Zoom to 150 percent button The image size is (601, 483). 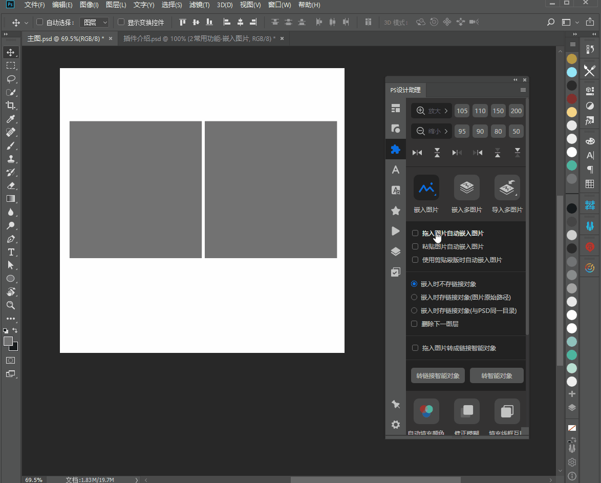point(498,111)
